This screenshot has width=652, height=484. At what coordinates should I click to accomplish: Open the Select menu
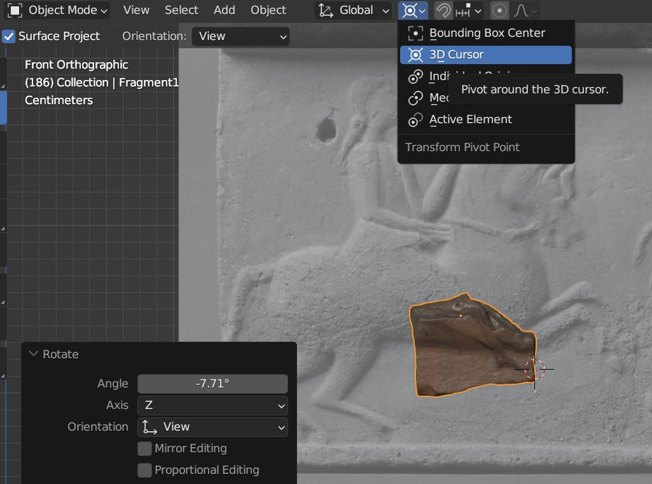tap(181, 10)
